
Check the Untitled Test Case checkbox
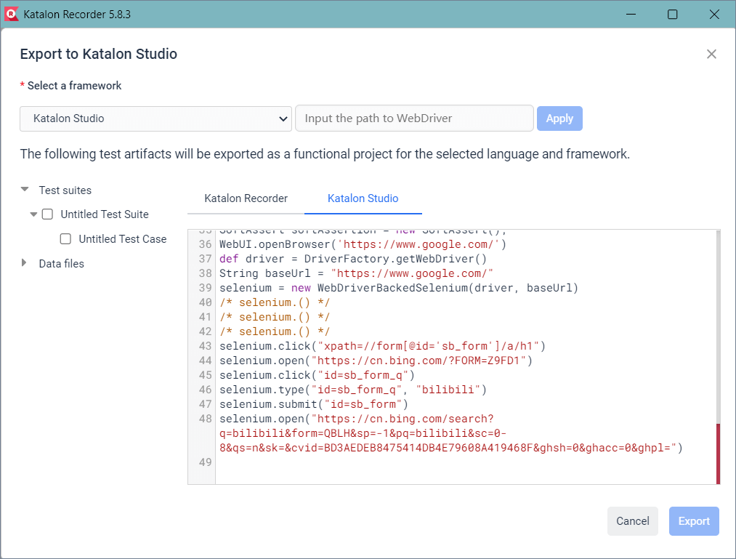[65, 239]
